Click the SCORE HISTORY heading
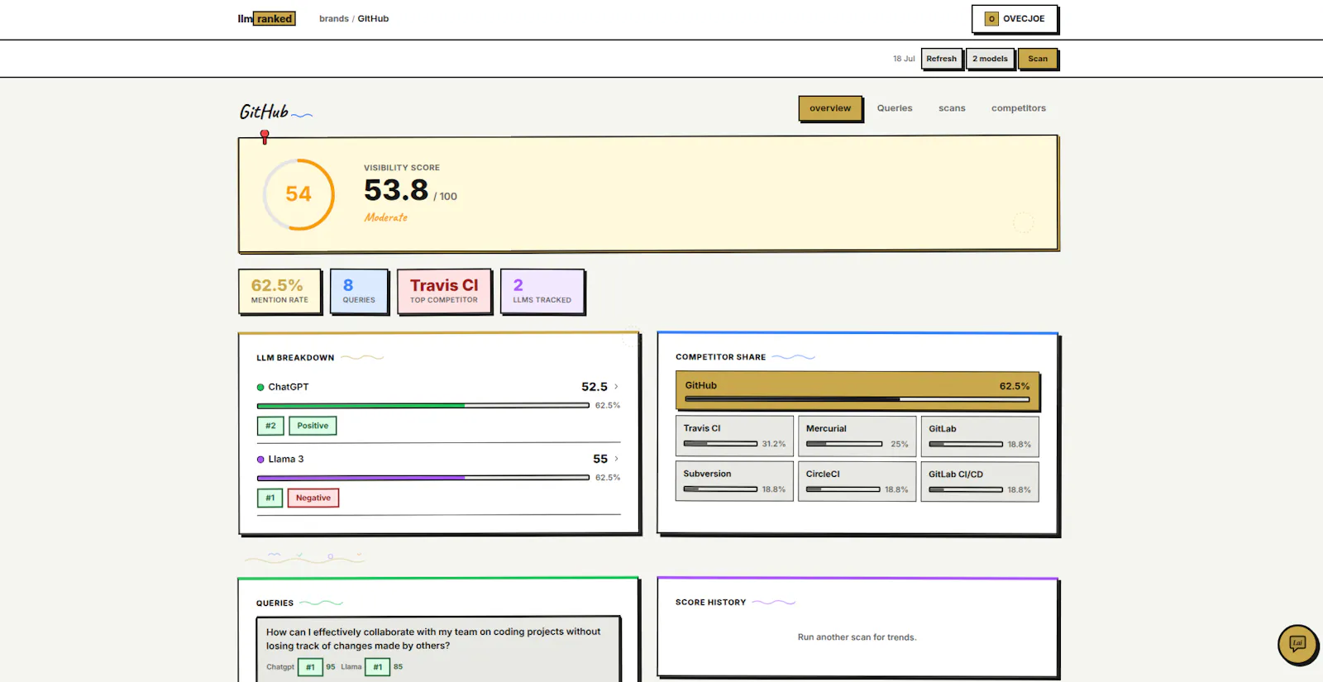Screen dimensions: 1323x682 point(710,603)
